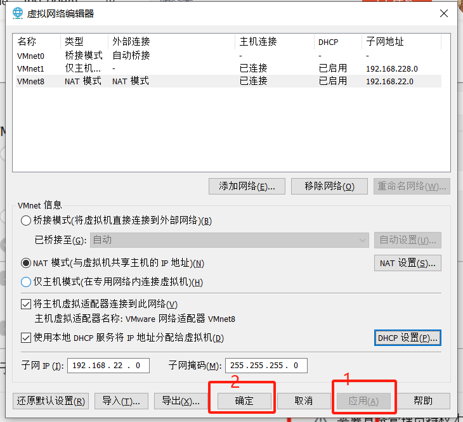Click 自动设置(U)... button

pyautogui.click(x=408, y=240)
